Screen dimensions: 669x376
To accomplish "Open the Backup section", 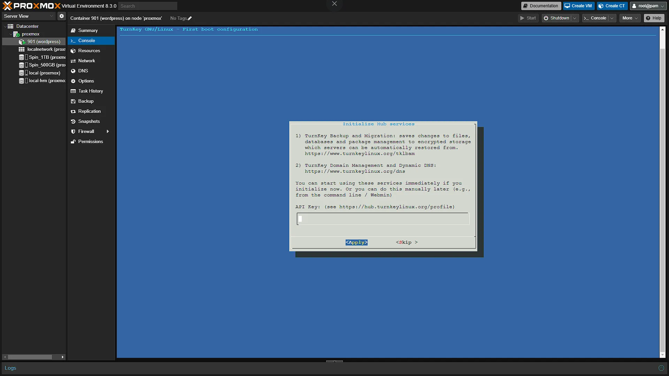I will coord(91,101).
